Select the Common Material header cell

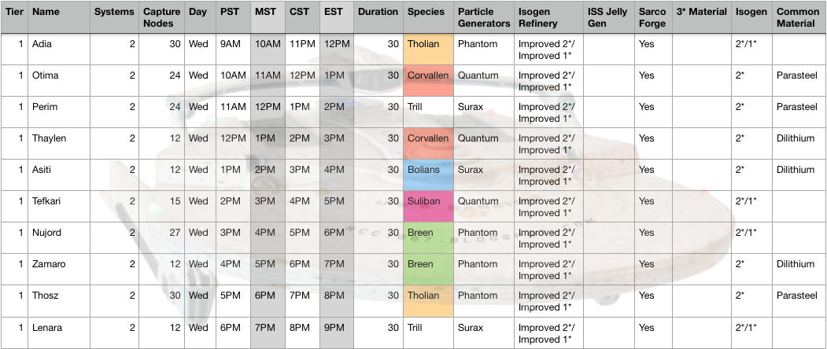tap(798, 17)
